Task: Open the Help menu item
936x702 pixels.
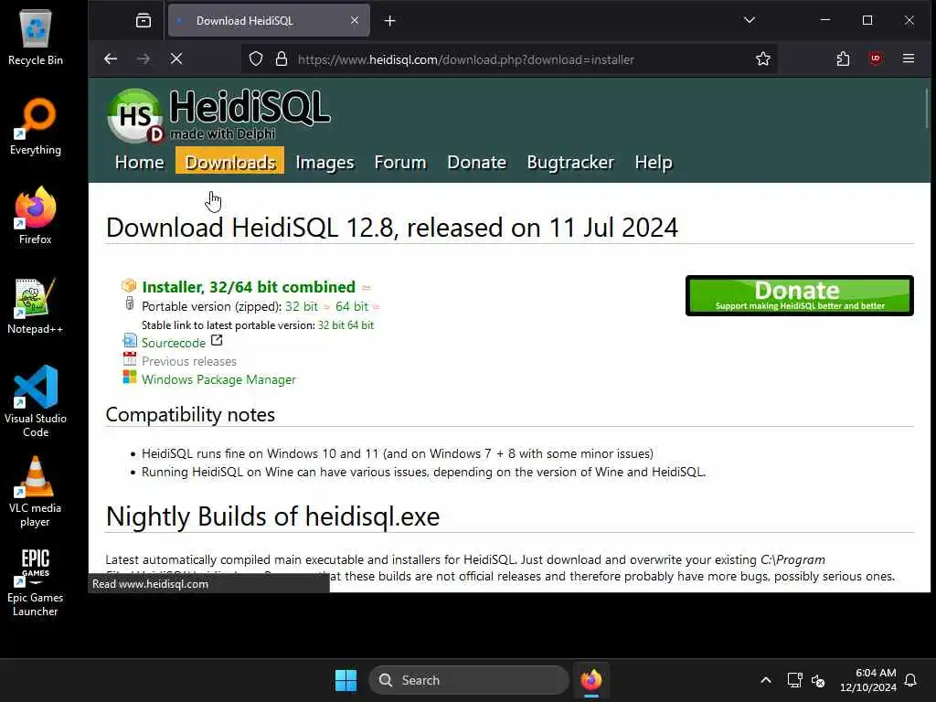Action: pos(654,163)
